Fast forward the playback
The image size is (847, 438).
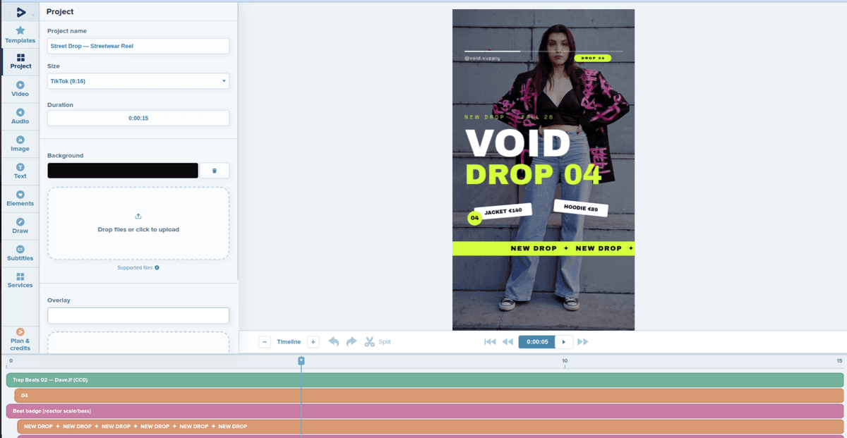(x=582, y=341)
